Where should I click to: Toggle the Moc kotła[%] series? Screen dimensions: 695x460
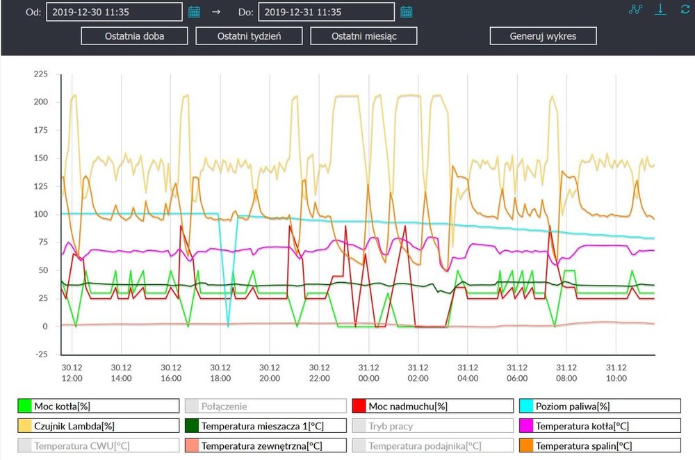coord(97,406)
